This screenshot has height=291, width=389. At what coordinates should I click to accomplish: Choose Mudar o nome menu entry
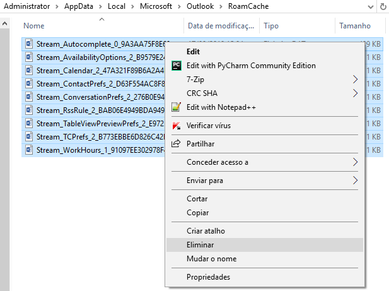pos(265,259)
